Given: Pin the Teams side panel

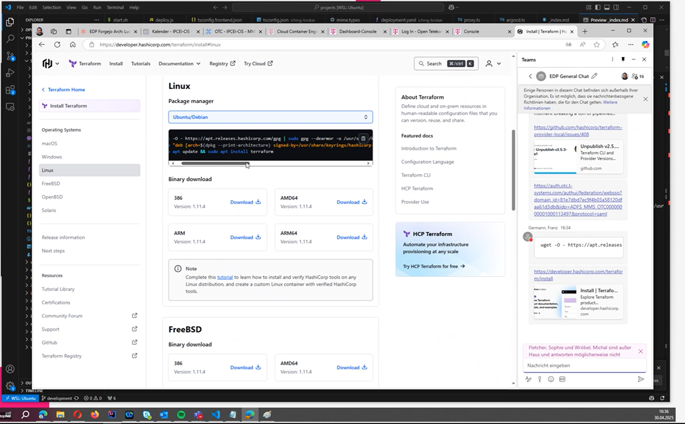Looking at the screenshot, I should (x=623, y=60).
